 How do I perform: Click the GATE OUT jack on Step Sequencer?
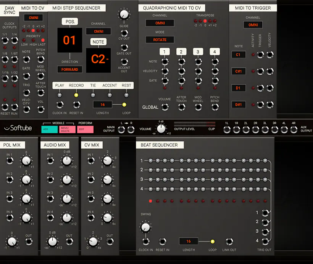(124, 47)
